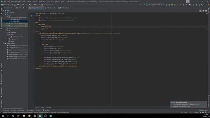Screen dimensions: 210x118
Task: Open the Event Log
Action: [x=203, y=110]
